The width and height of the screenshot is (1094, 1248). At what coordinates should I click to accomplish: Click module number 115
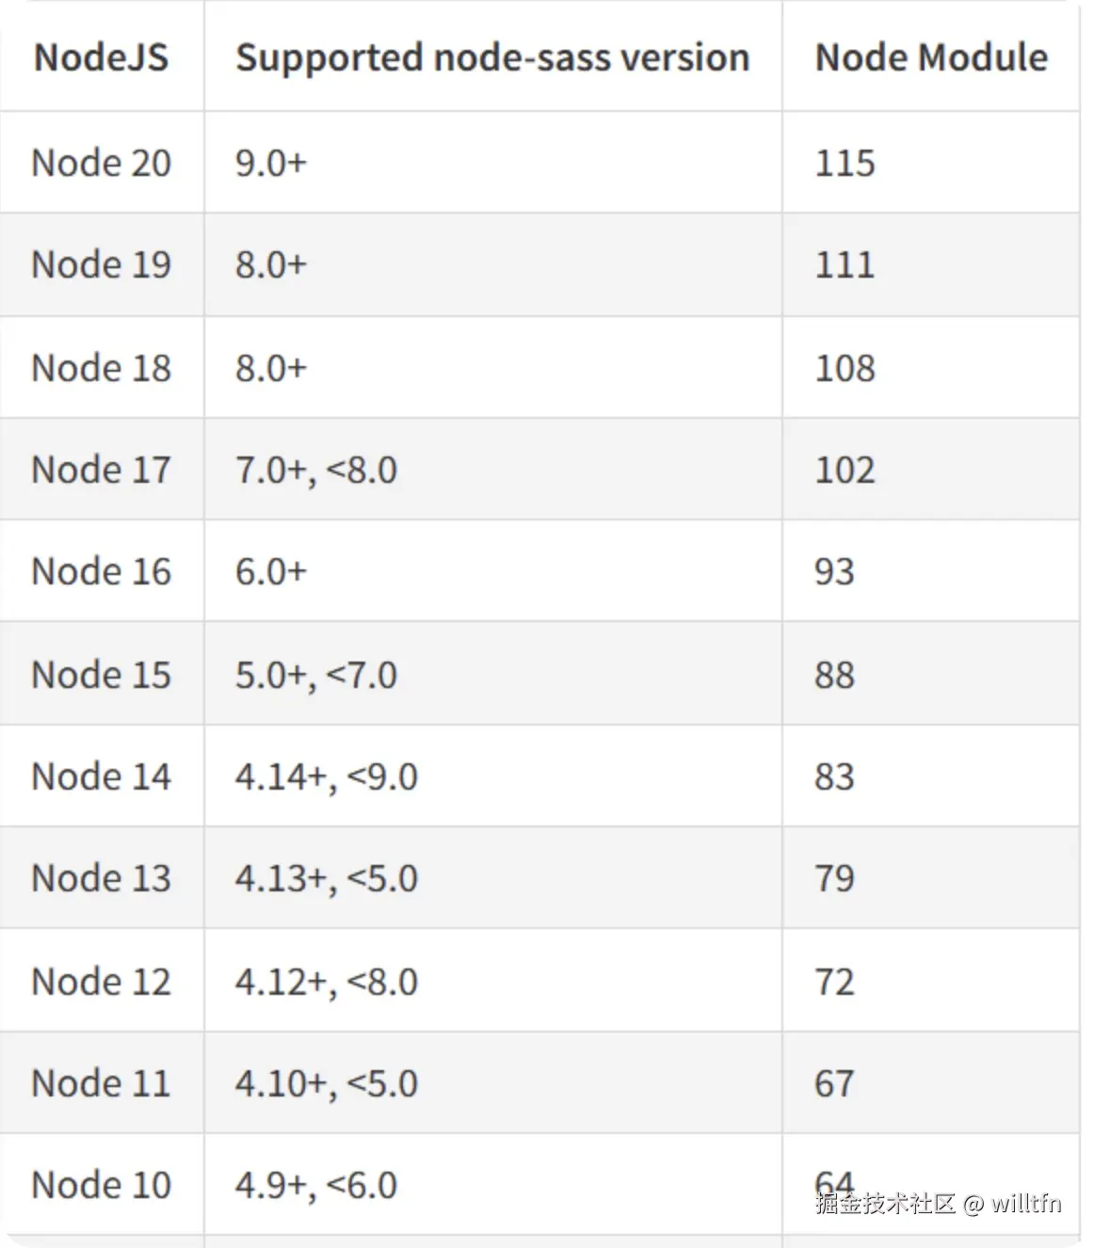coord(845,163)
